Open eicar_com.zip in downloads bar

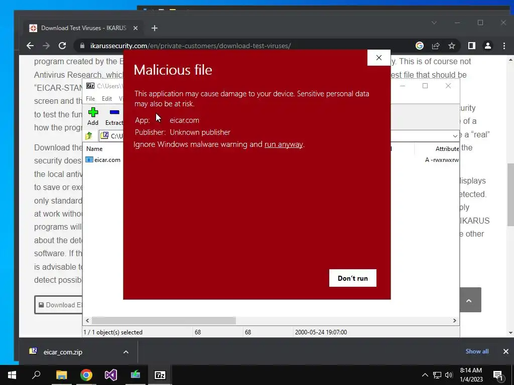click(62, 352)
